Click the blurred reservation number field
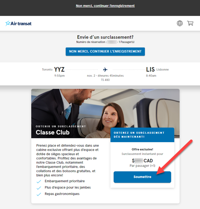 [x=112, y=42]
